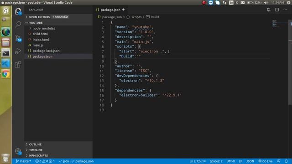
Task: Open the feedback icon in status bar
Action: 279,161
